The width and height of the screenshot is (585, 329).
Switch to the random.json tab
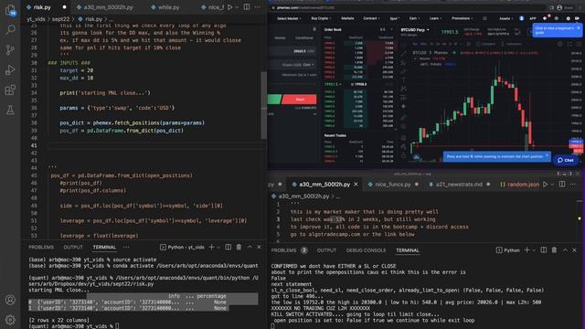[519, 185]
